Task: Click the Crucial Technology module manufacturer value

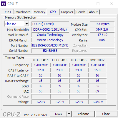Action: point(50,35)
